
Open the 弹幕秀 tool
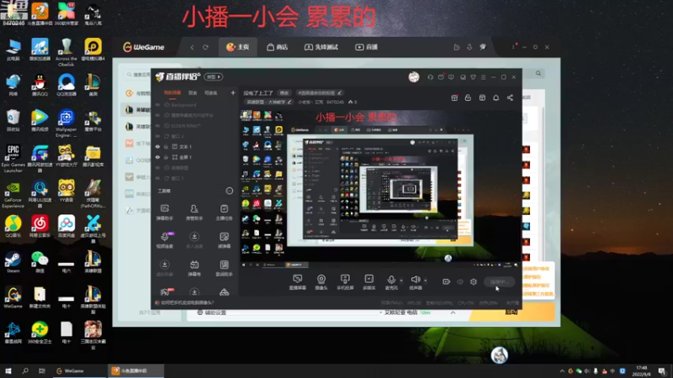coord(194,268)
